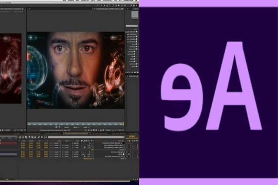
Task: Click the white solid layer color swatch
Action: (123, 154)
